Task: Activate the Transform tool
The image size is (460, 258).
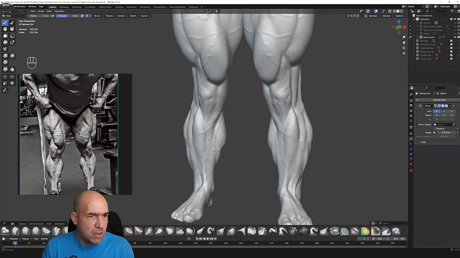Action: pyautogui.click(x=12, y=83)
